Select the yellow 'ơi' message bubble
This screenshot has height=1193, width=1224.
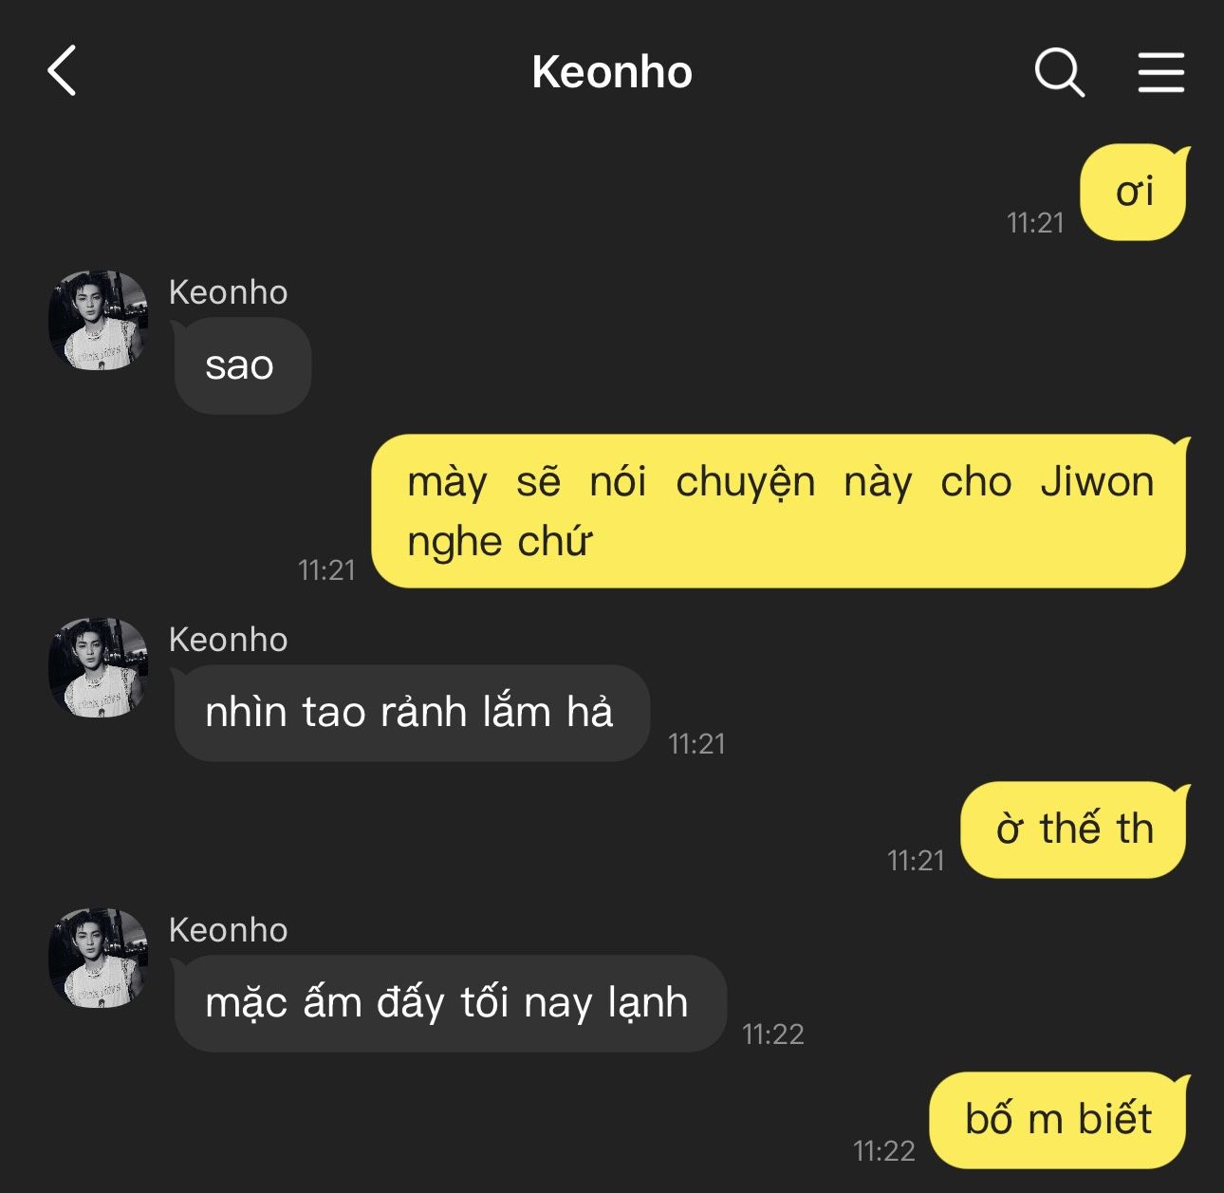click(x=1134, y=193)
